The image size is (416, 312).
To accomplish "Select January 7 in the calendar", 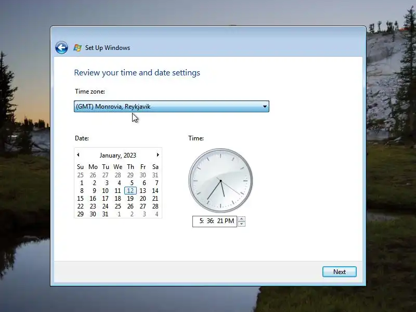I will (157, 183).
